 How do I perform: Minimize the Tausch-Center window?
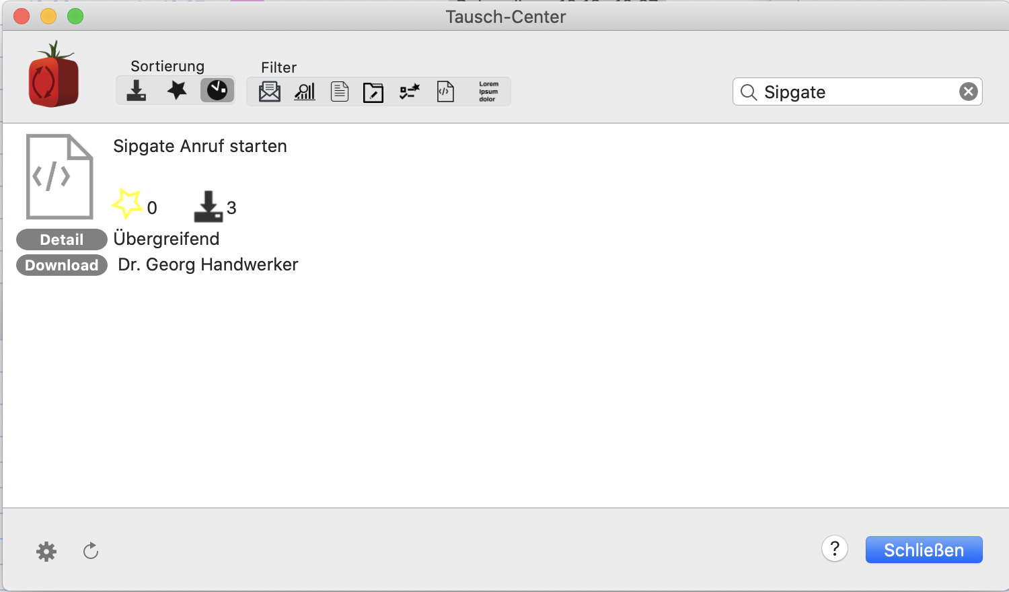coord(48,16)
